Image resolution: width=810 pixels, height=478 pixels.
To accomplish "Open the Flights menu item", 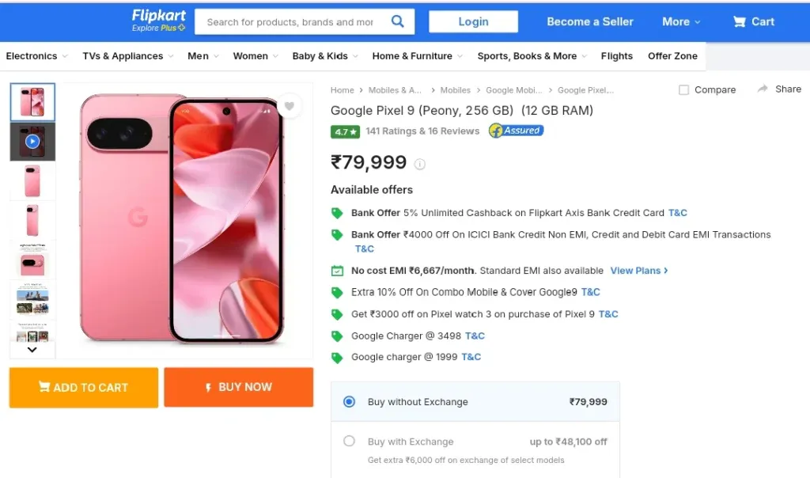I will point(616,56).
